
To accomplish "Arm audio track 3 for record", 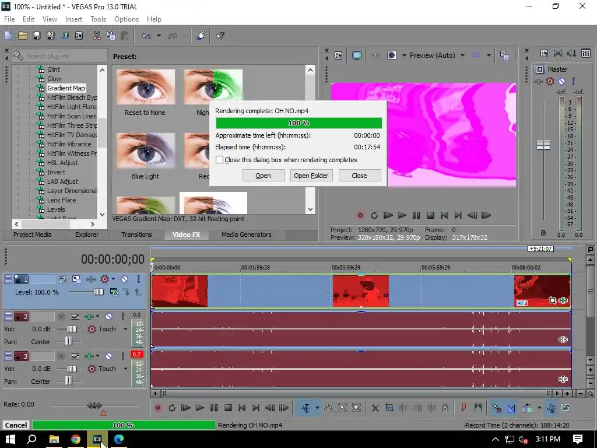I will (x=61, y=356).
